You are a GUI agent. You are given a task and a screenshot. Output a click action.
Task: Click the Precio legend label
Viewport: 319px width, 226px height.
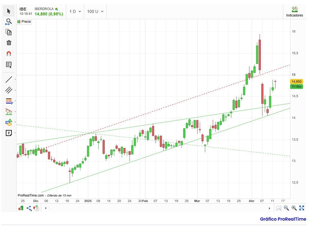click(x=26, y=22)
